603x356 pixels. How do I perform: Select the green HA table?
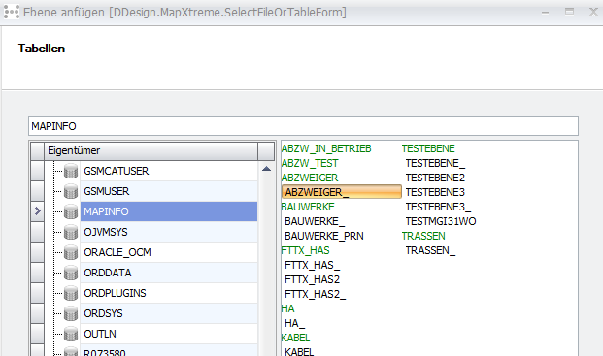[x=287, y=309]
